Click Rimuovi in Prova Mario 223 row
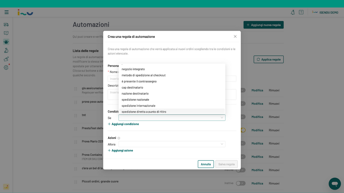Screen dimensions: 344x193 [274, 143]
